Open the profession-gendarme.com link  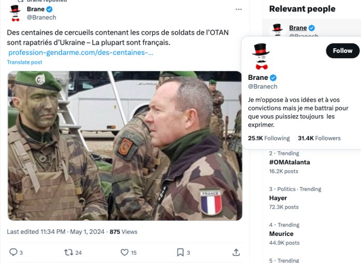pos(80,52)
